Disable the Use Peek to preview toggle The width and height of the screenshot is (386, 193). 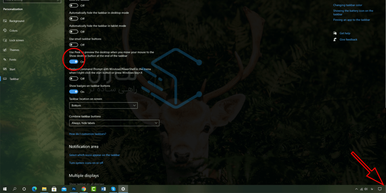tap(74, 61)
